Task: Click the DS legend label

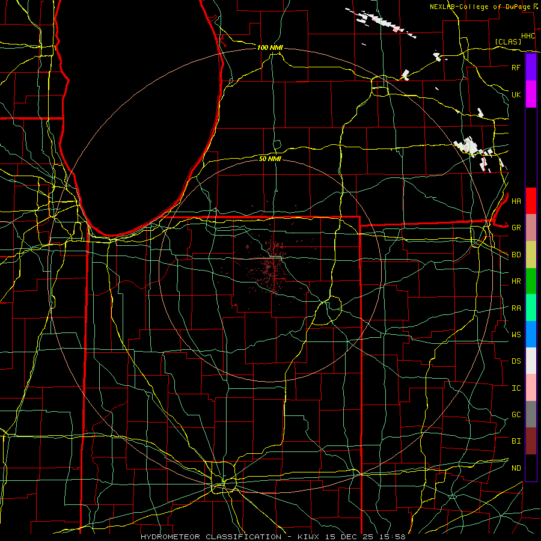Action: (516, 361)
